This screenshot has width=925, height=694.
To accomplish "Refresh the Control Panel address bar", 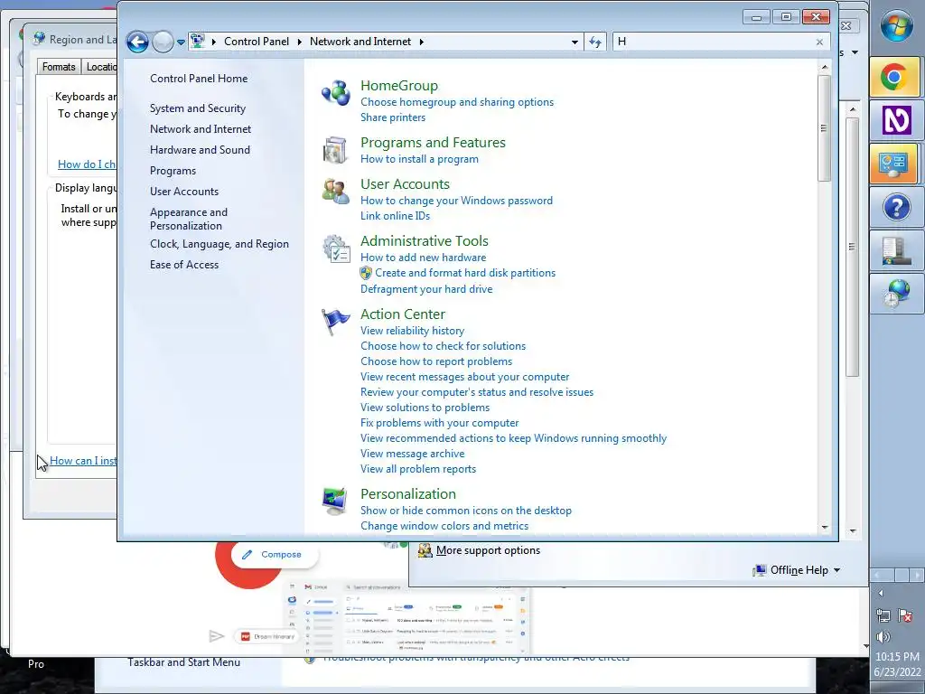I will click(x=595, y=42).
